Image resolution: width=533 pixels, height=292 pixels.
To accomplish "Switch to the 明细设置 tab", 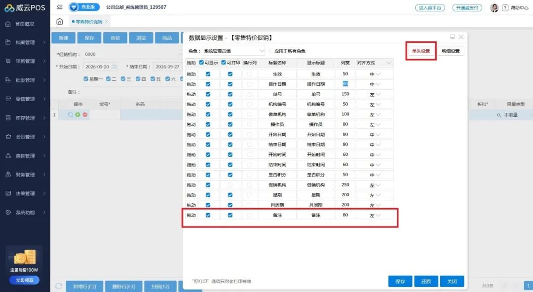I will [451, 51].
